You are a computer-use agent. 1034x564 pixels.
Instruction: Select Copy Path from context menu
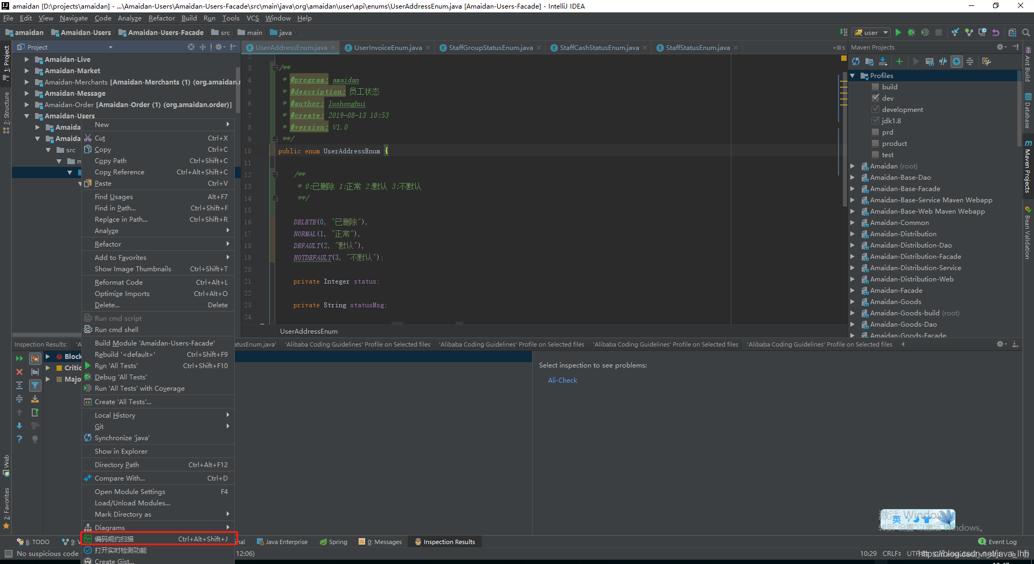tap(158, 160)
